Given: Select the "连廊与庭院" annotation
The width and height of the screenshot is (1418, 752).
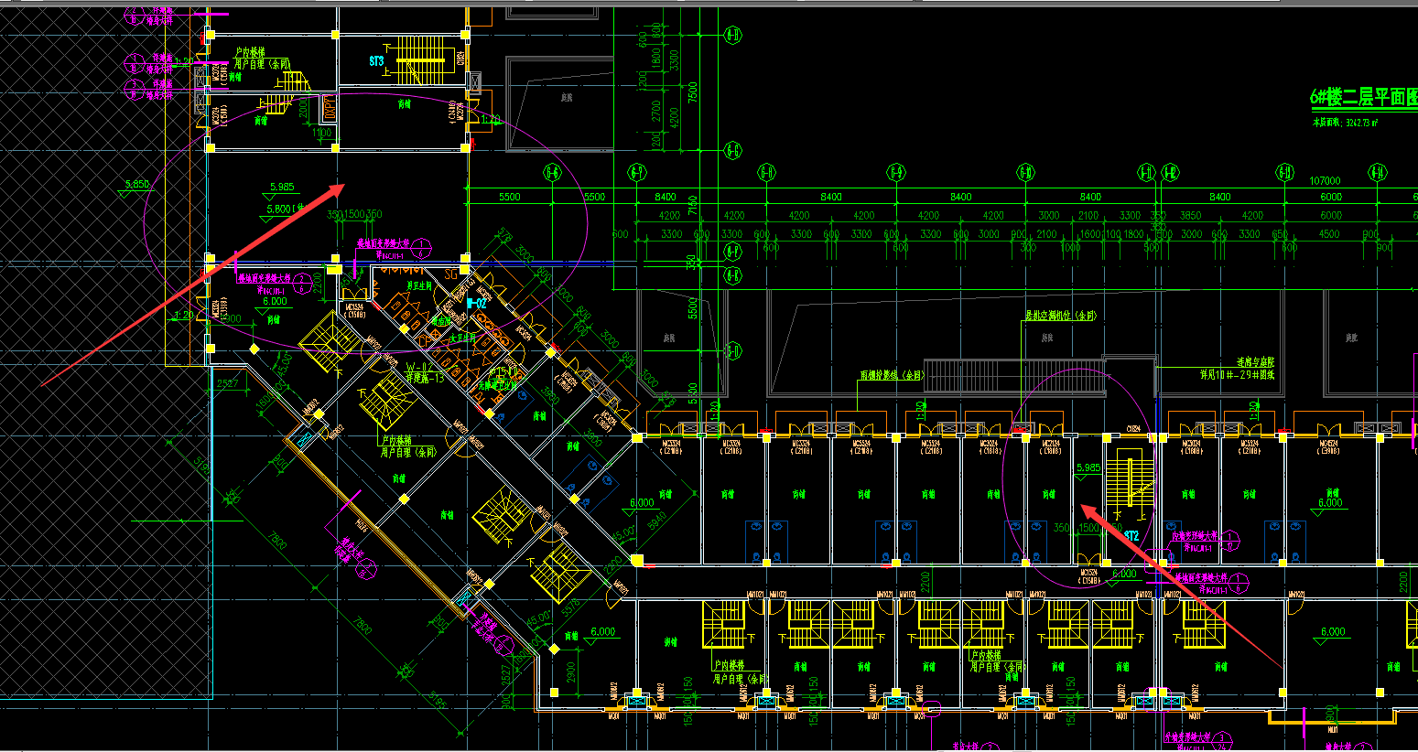Looking at the screenshot, I should 1255,362.
